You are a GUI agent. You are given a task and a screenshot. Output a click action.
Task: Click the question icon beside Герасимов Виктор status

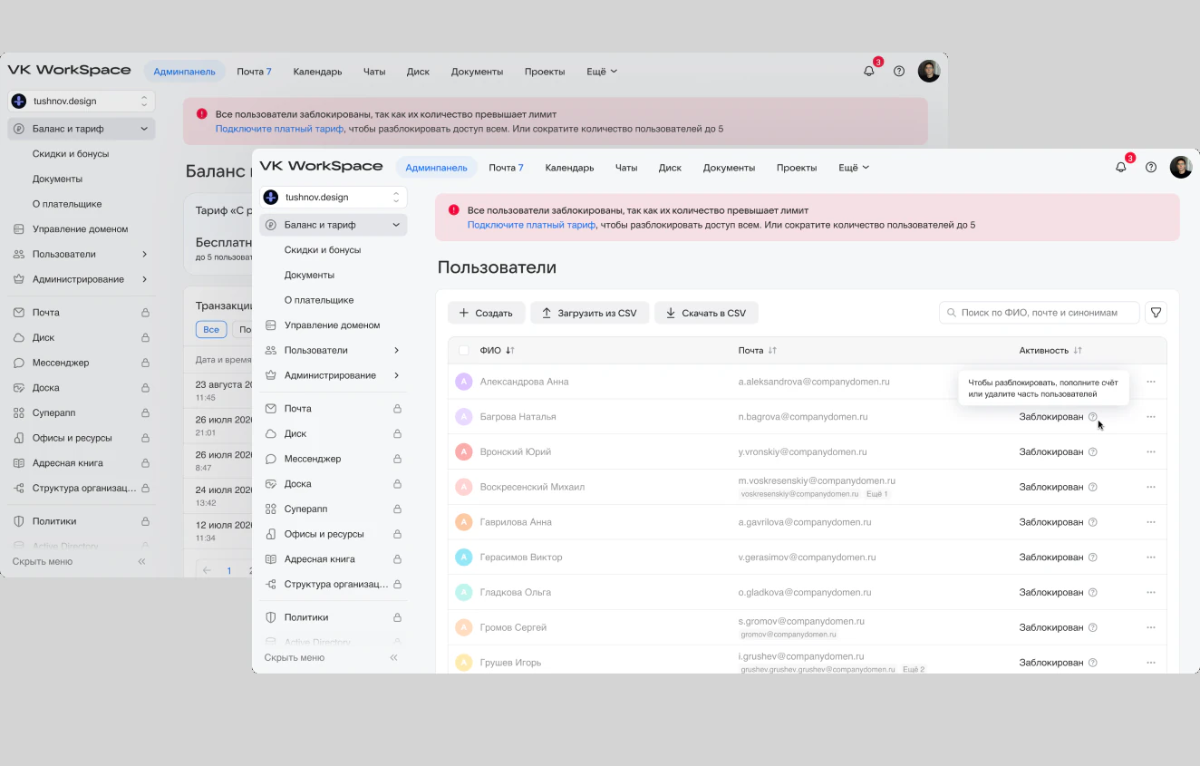(1092, 558)
